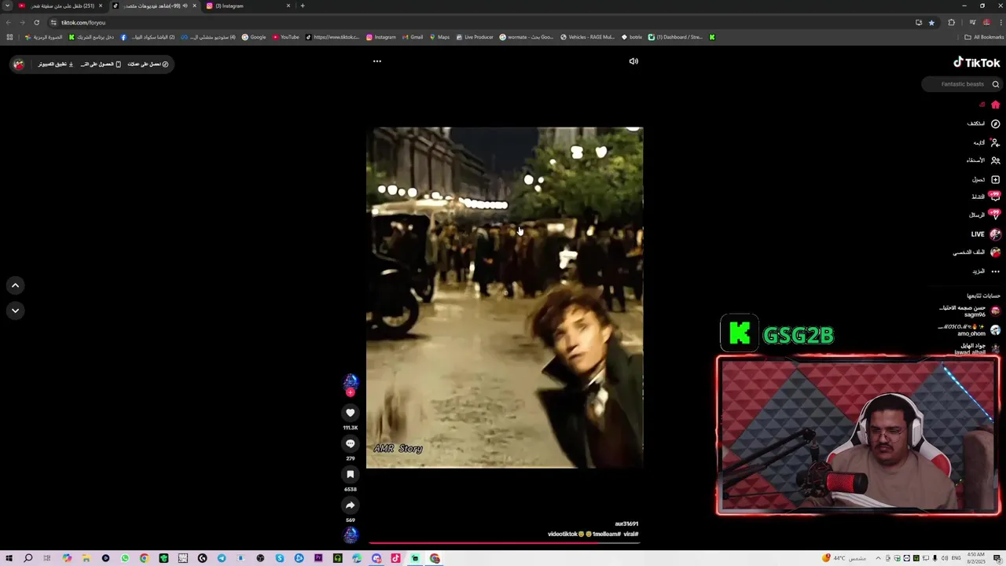Share the video with the arrow icon
Screen dimensions: 1006x566
coord(351,505)
